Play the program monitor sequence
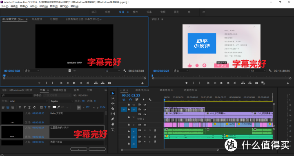 (221, 83)
